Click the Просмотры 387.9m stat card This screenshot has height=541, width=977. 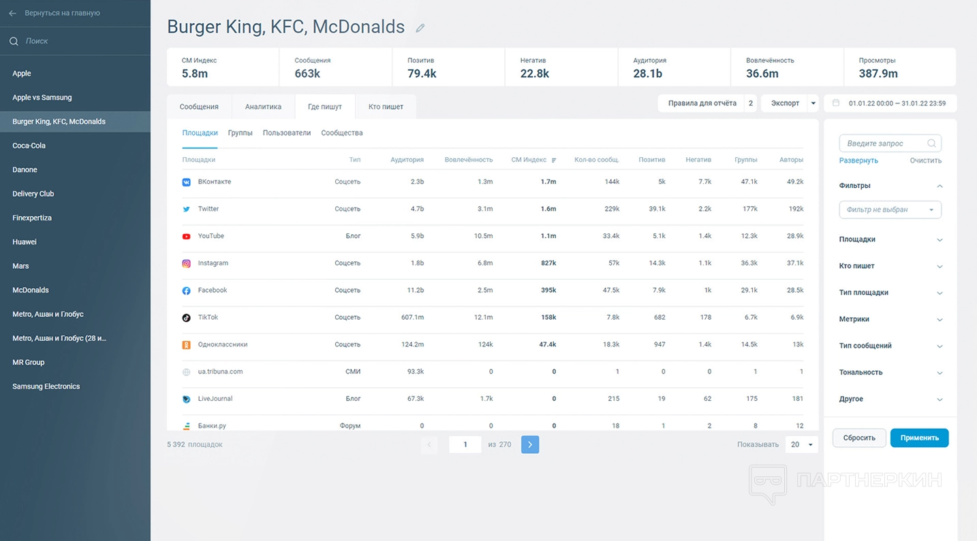click(x=900, y=67)
